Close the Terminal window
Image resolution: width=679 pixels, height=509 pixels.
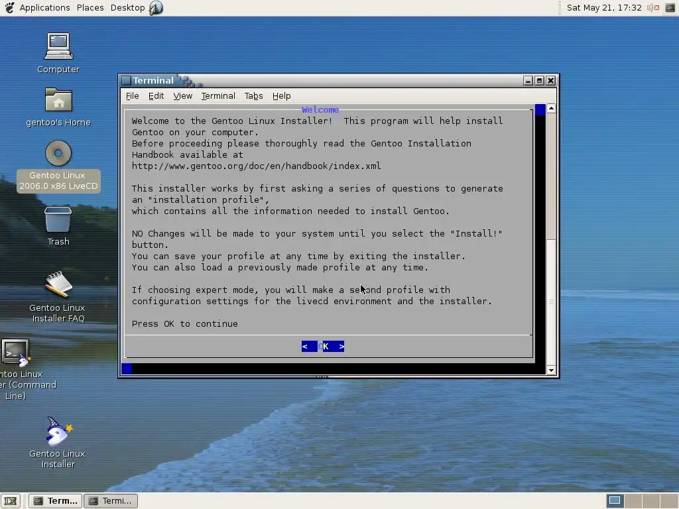click(x=550, y=80)
